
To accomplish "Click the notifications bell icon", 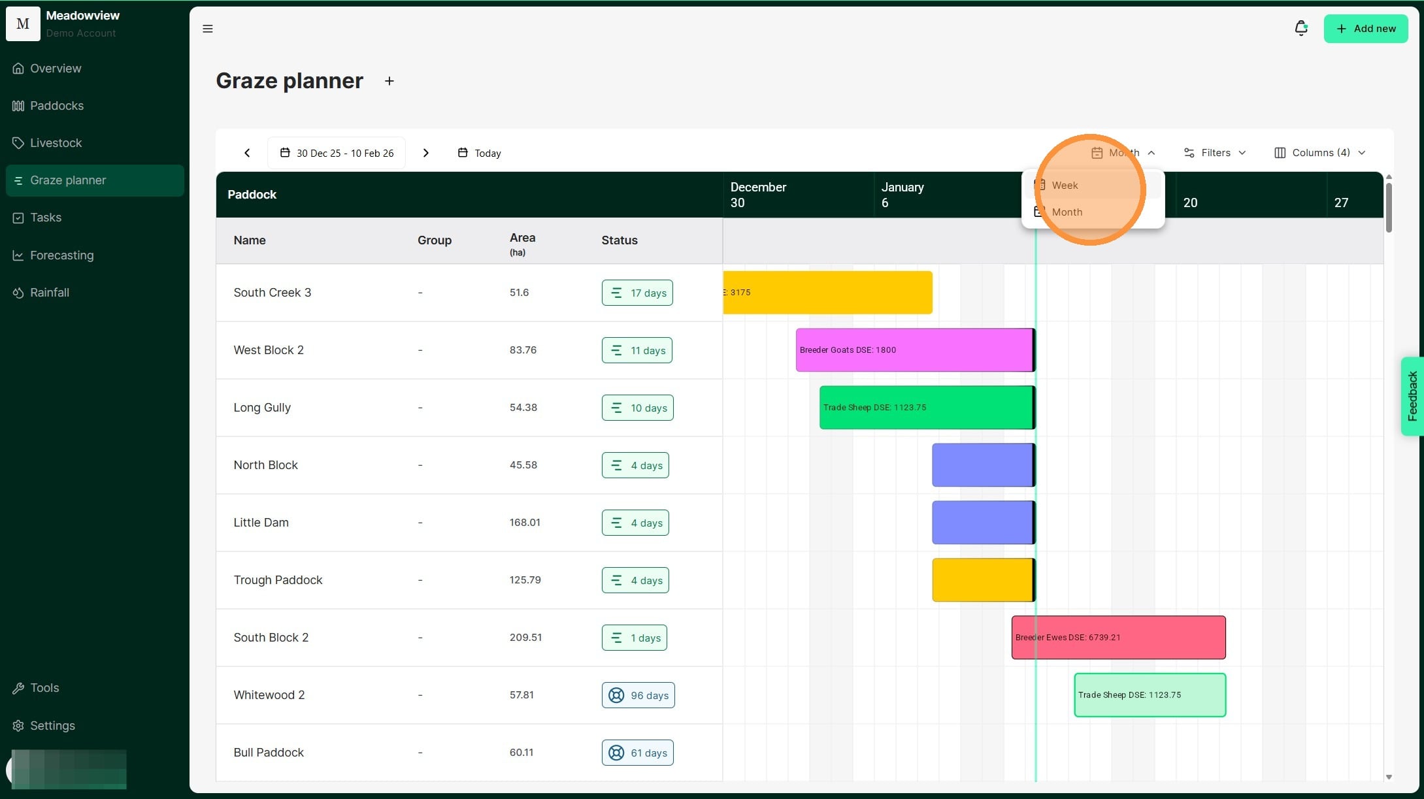I will pyautogui.click(x=1300, y=28).
